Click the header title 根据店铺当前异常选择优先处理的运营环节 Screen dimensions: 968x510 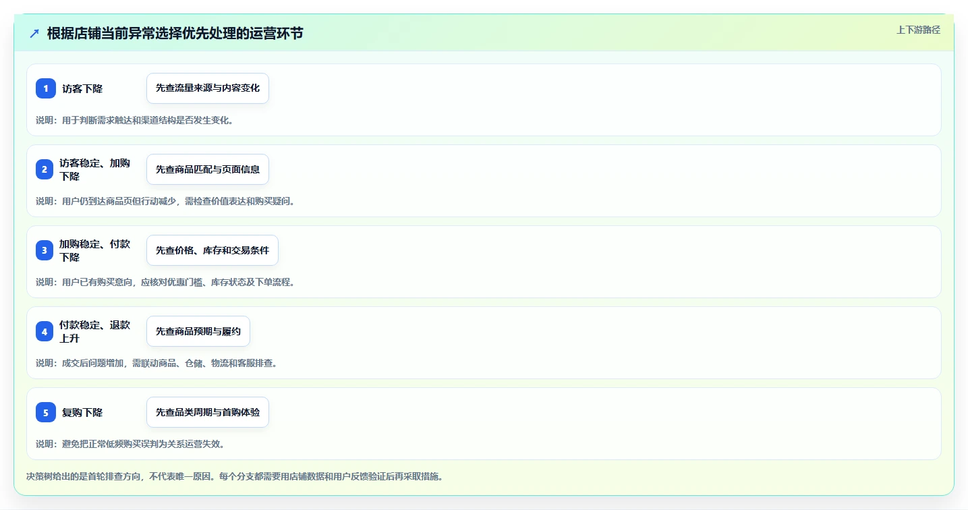tap(175, 33)
